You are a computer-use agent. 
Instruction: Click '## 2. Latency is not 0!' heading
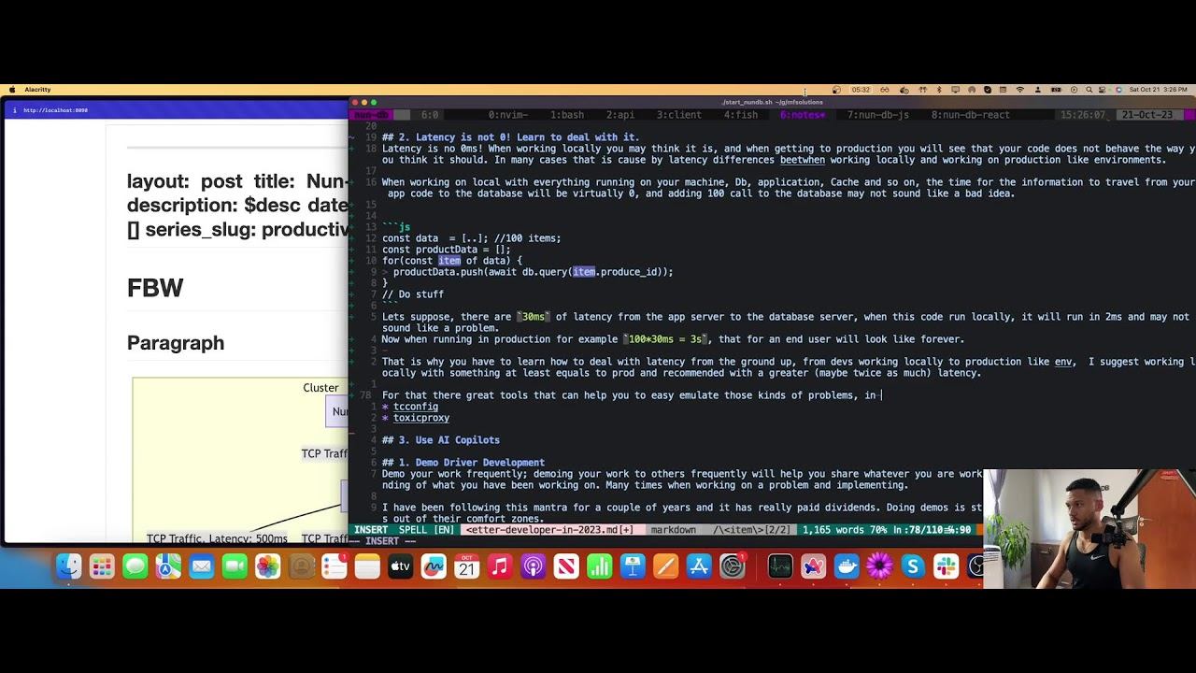[x=511, y=137]
